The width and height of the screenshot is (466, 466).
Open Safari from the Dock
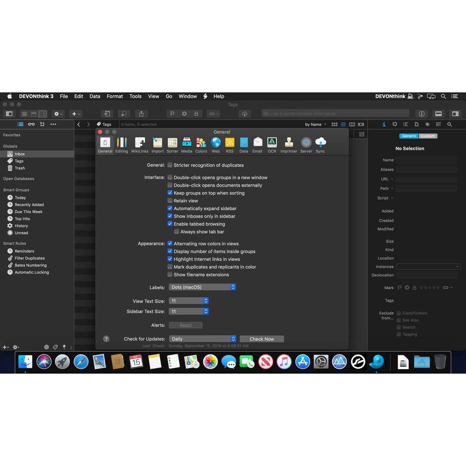click(x=81, y=362)
